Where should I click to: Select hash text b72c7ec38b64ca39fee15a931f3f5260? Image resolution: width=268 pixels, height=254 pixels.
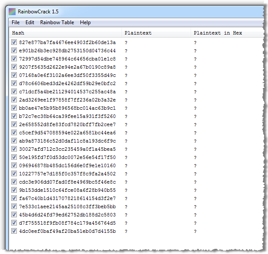click(67, 116)
